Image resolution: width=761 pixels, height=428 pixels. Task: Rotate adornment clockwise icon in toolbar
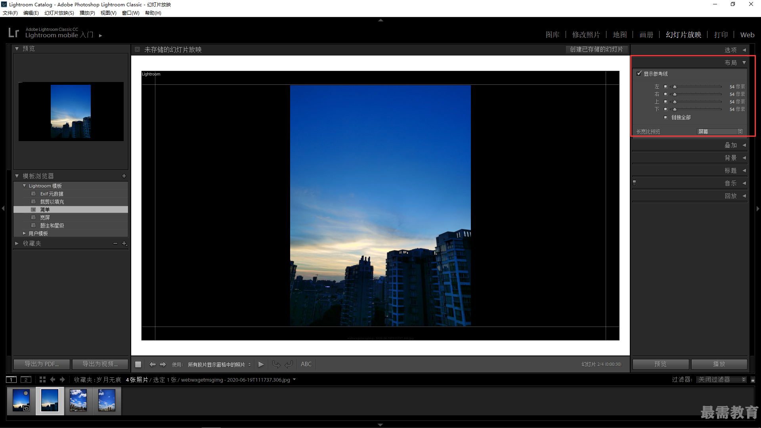[289, 364]
